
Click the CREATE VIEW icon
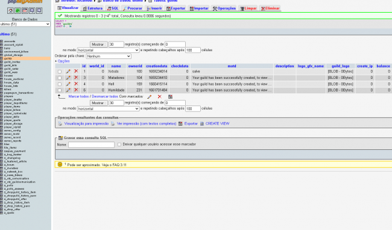pyautogui.click(x=202, y=124)
